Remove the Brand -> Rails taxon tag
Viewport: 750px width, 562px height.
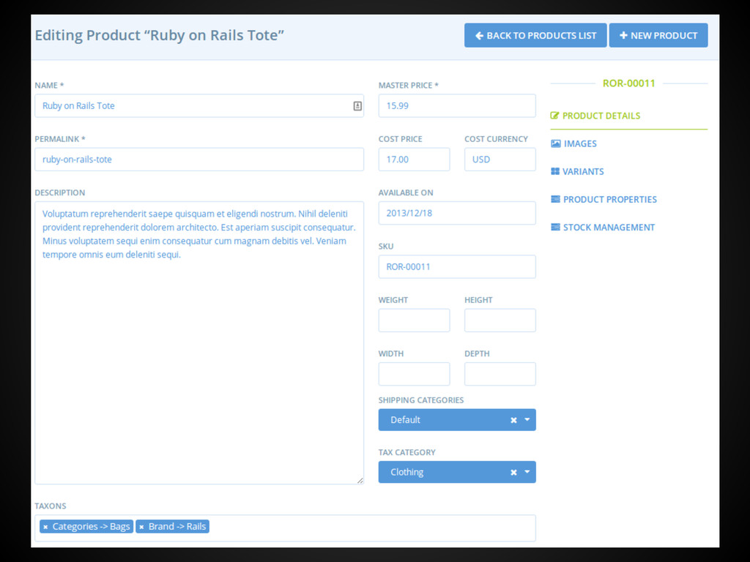click(141, 527)
